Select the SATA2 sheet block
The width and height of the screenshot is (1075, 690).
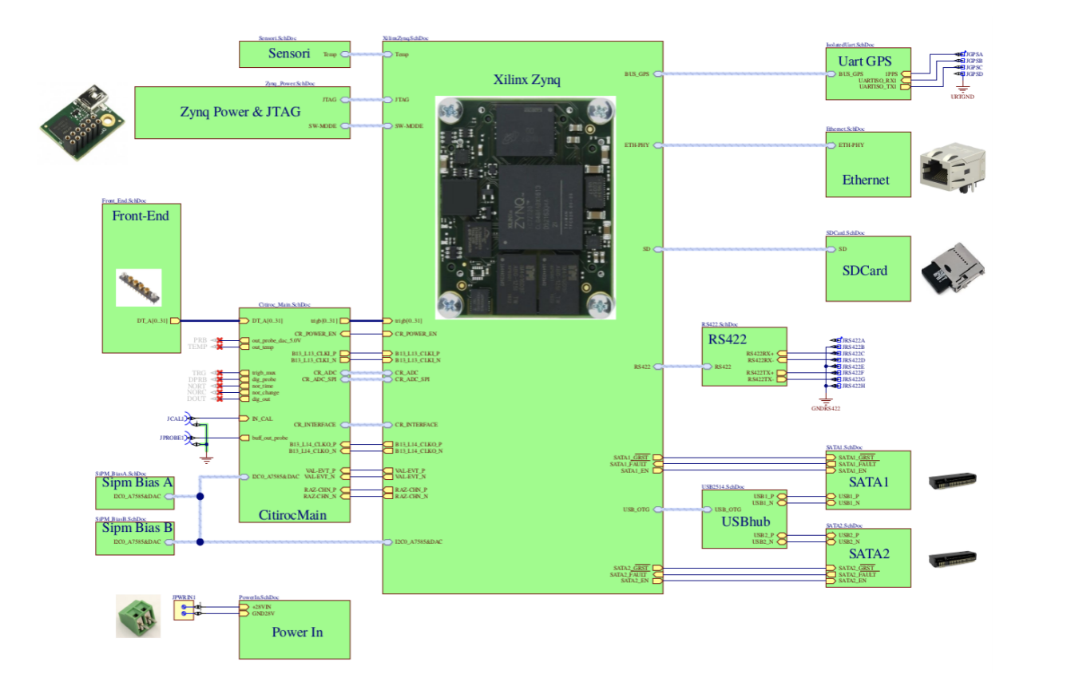pos(868,557)
